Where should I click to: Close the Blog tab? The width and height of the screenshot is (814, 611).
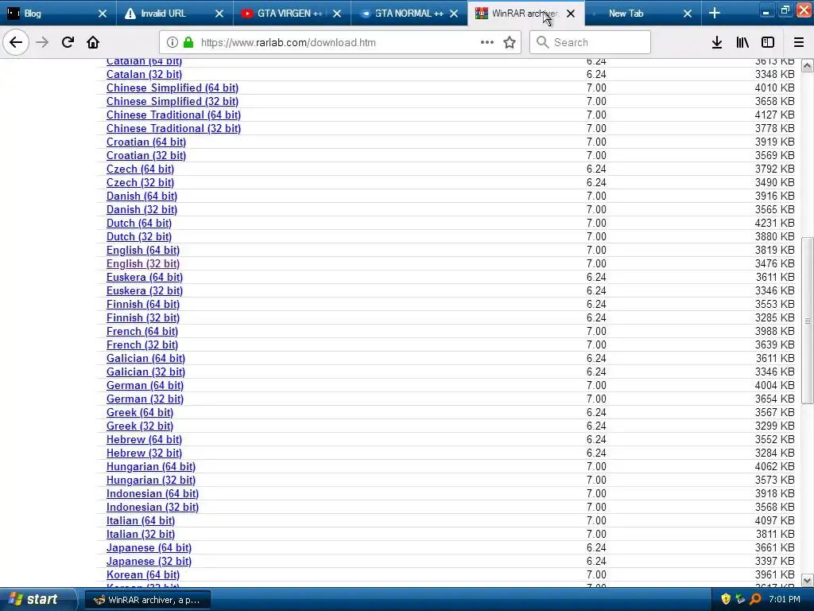(103, 14)
